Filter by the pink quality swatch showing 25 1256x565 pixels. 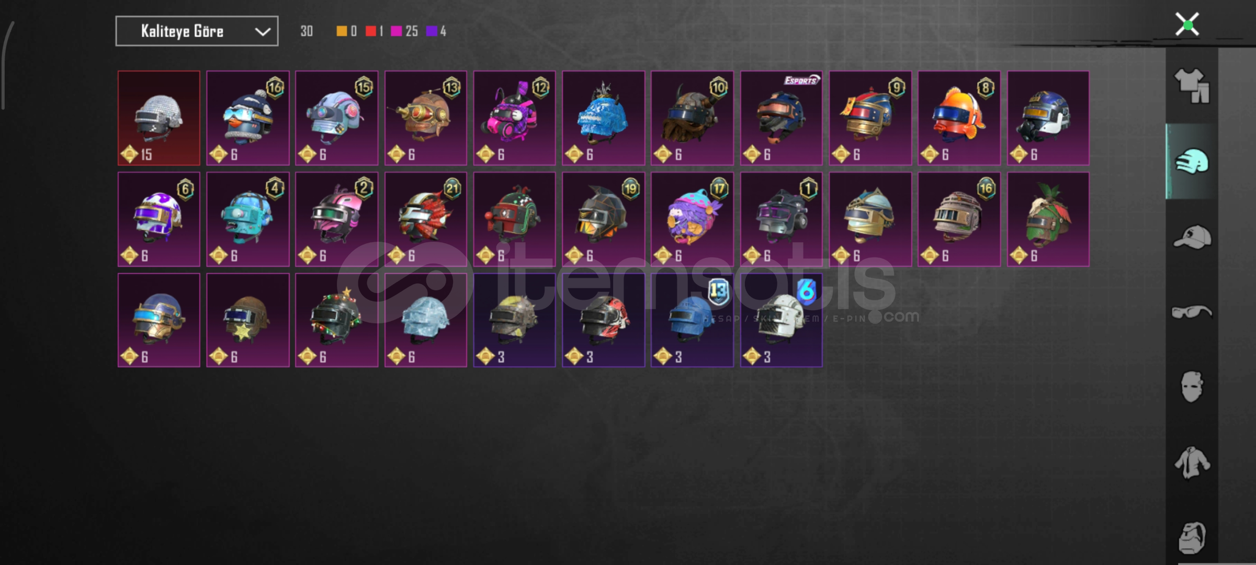pos(396,31)
